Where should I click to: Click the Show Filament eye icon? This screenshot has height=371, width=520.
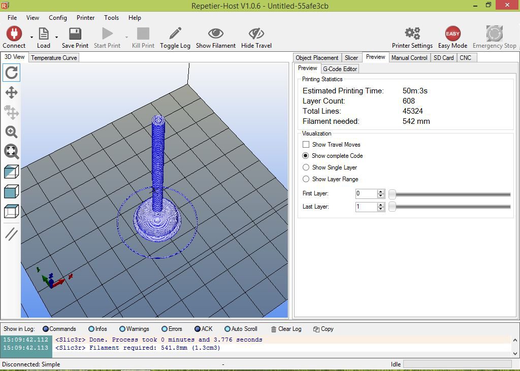point(215,33)
